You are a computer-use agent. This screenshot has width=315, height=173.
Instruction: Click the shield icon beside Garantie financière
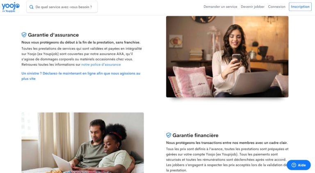click(x=169, y=135)
